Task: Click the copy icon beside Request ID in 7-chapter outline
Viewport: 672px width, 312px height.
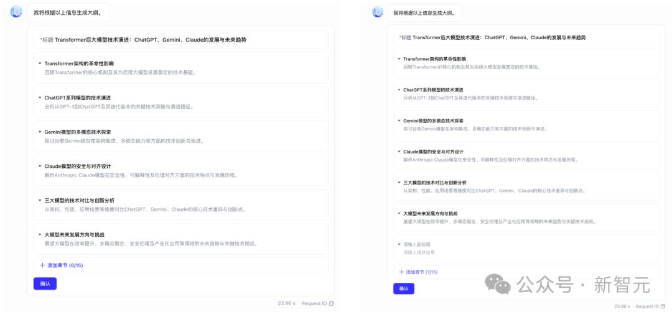Action: click(662, 306)
